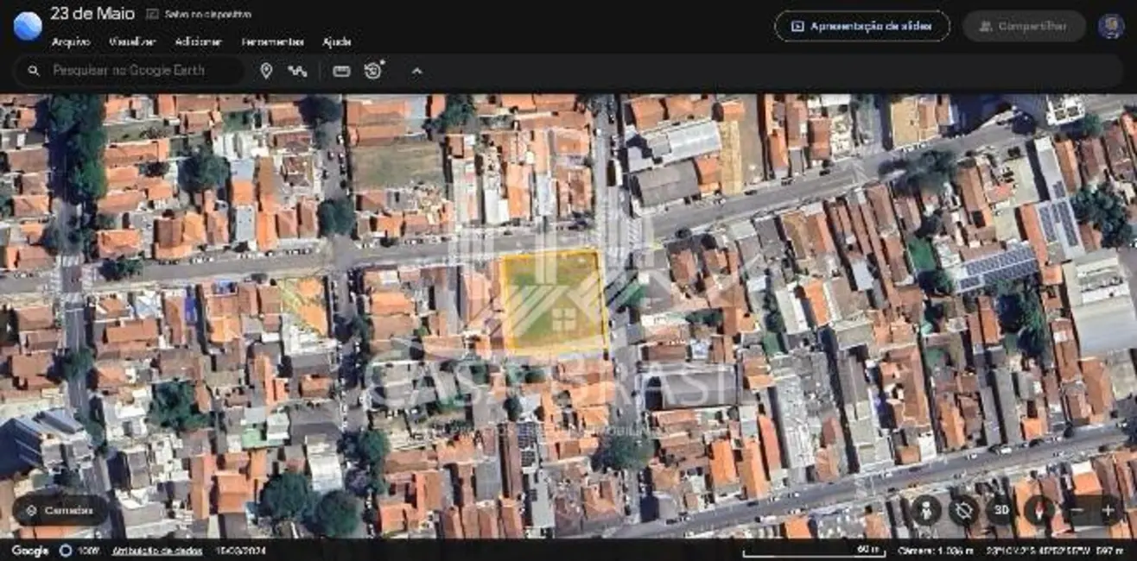Click the Compartilhar button
The width and height of the screenshot is (1137, 561).
[1024, 26]
